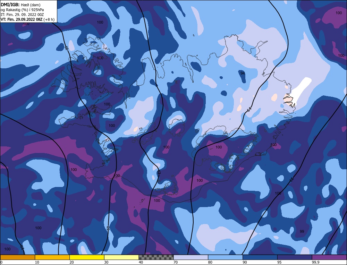The width and height of the screenshot is (347, 265).
Task: Click the '62' height contour label
Action: (159, 172)
